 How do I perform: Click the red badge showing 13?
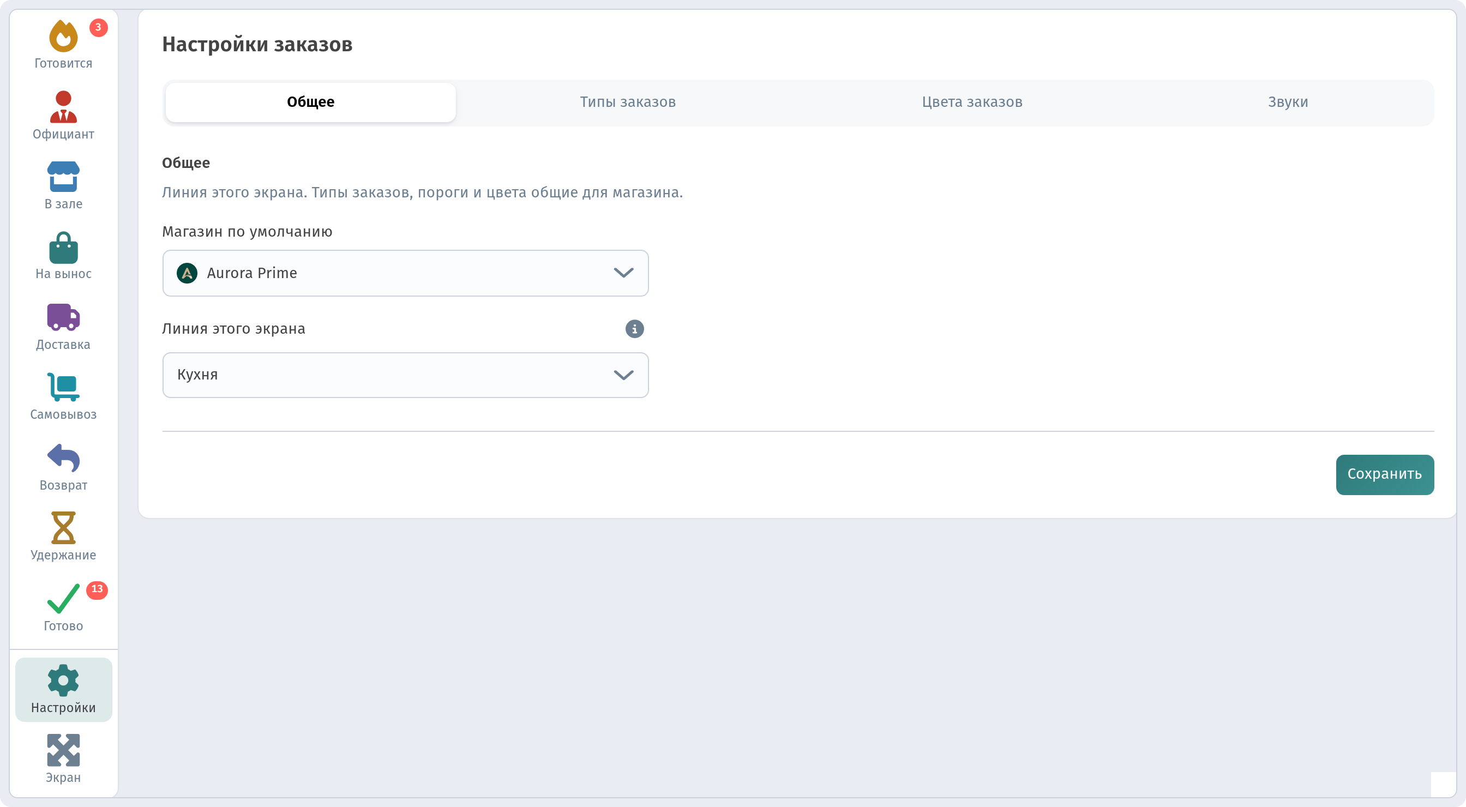[x=97, y=589]
